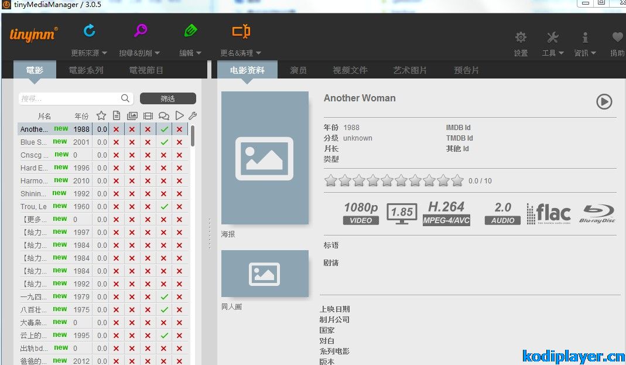Click the first rating star of Another Woman
The height and width of the screenshot is (365, 626).
[330, 181]
